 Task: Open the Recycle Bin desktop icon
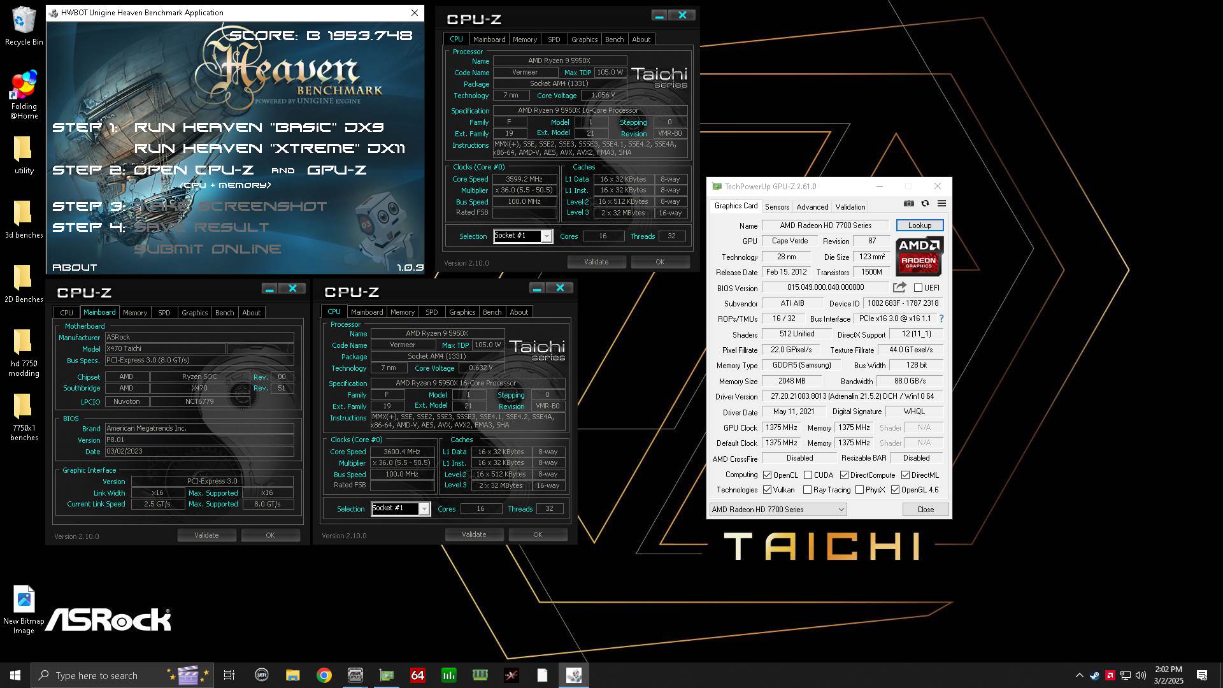coord(24,26)
